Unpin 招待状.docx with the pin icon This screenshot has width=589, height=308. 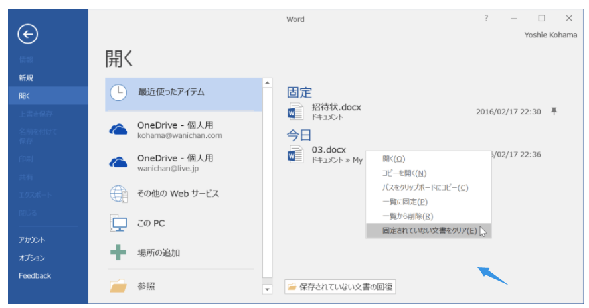coord(554,111)
